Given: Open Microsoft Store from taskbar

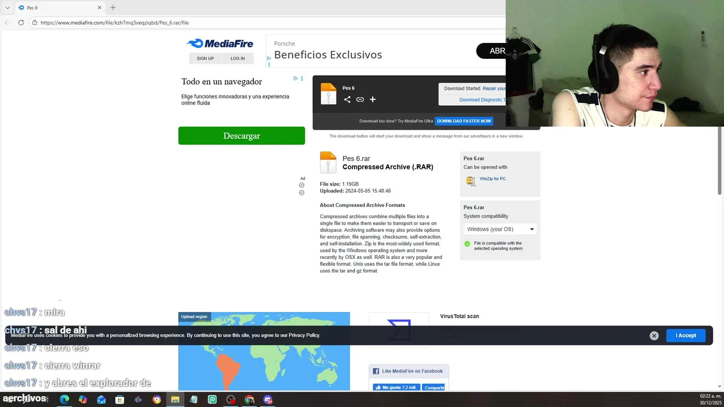Looking at the screenshot, I should pyautogui.click(x=120, y=400).
